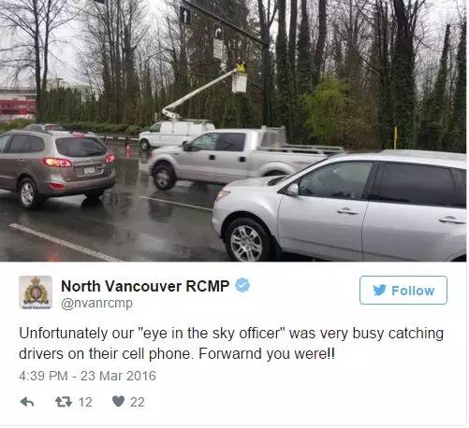Open the @nvanrcmp handle link
This screenshot has height=428, width=469.
tap(96, 303)
